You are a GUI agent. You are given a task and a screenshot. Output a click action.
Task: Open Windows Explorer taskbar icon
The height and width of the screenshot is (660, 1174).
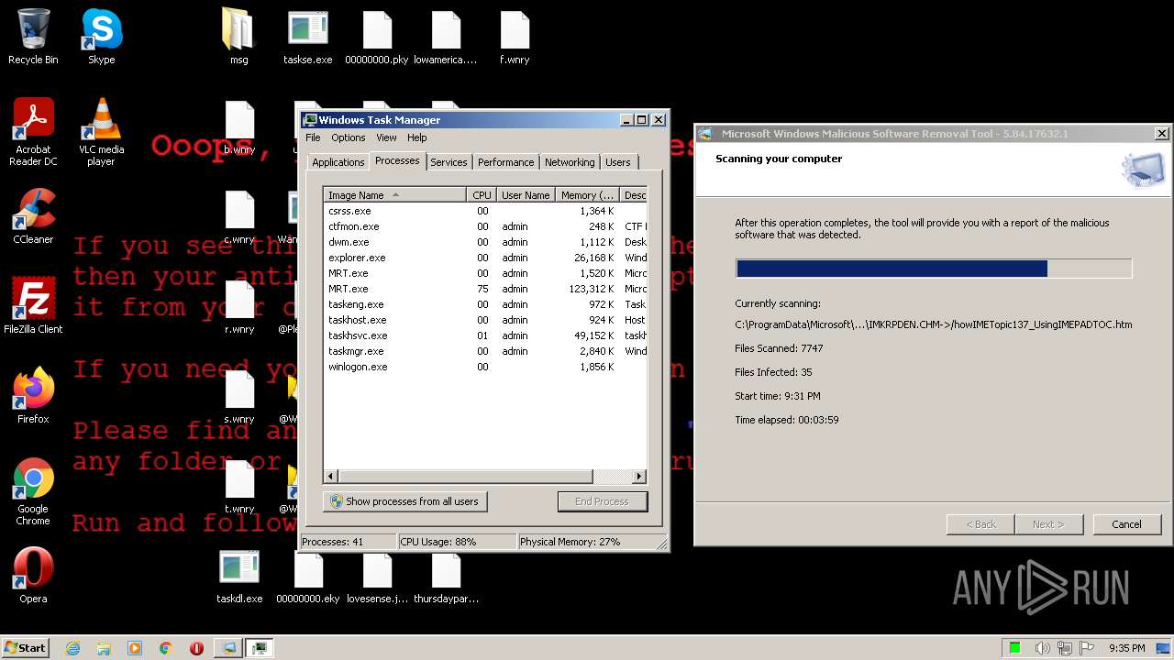[104, 648]
